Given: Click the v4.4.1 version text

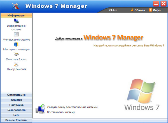Looking at the screenshot, I should tap(113, 10).
